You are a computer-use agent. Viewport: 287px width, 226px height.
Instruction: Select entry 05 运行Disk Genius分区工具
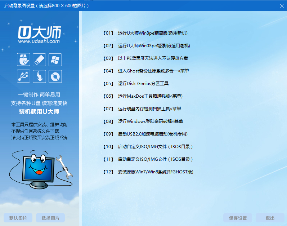click(x=136, y=84)
